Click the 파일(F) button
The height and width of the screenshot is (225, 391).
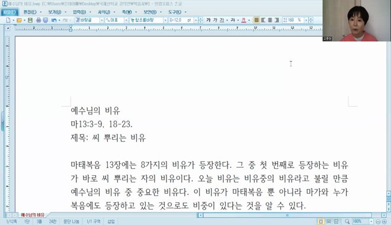click(x=9, y=12)
